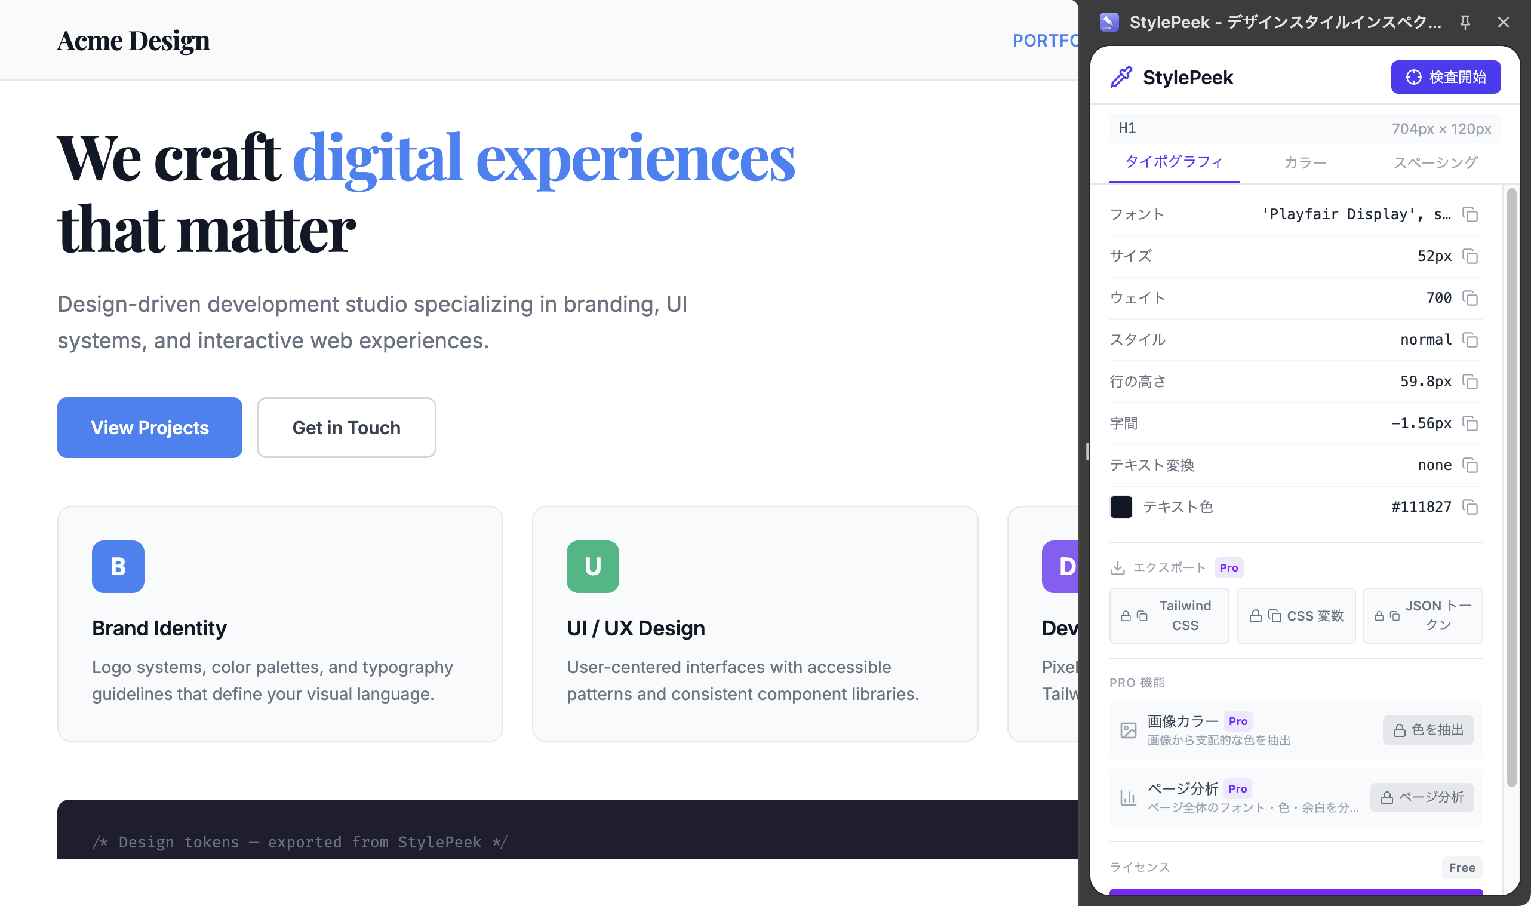The image size is (1531, 906).
Task: Switch to the カラー tab
Action: (1305, 162)
